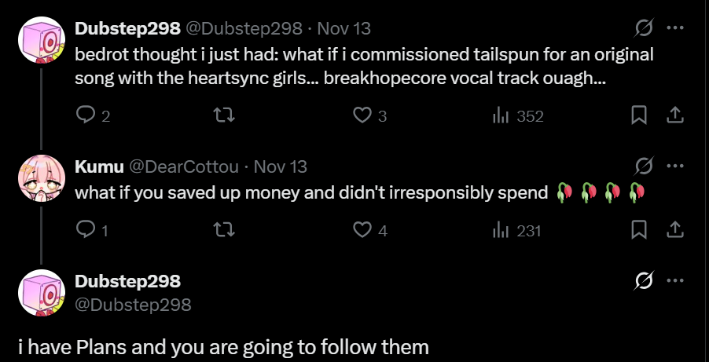Open more options on the bottom tweet
Screen dimensions: 709x362
pyautogui.click(x=674, y=281)
